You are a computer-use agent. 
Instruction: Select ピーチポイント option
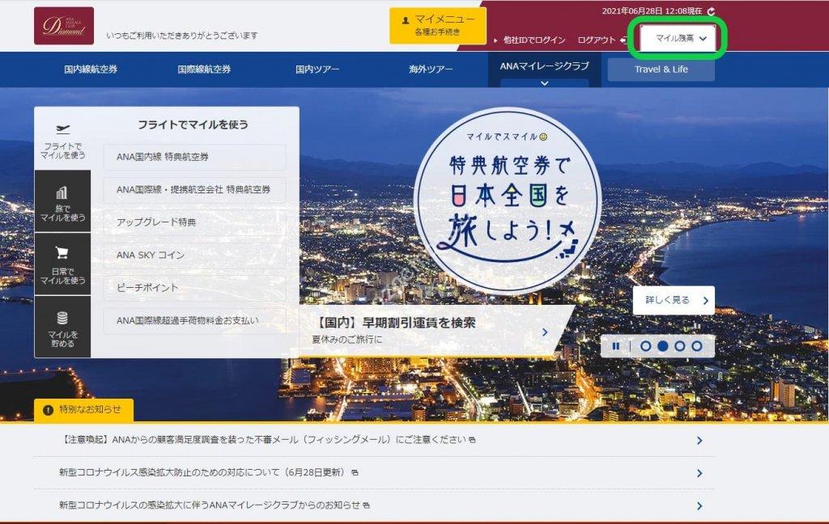tap(194, 288)
